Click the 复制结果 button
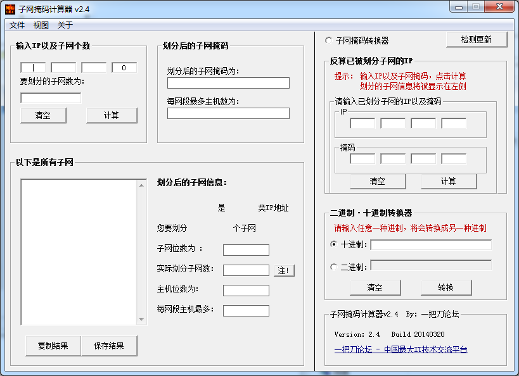 click(x=53, y=346)
